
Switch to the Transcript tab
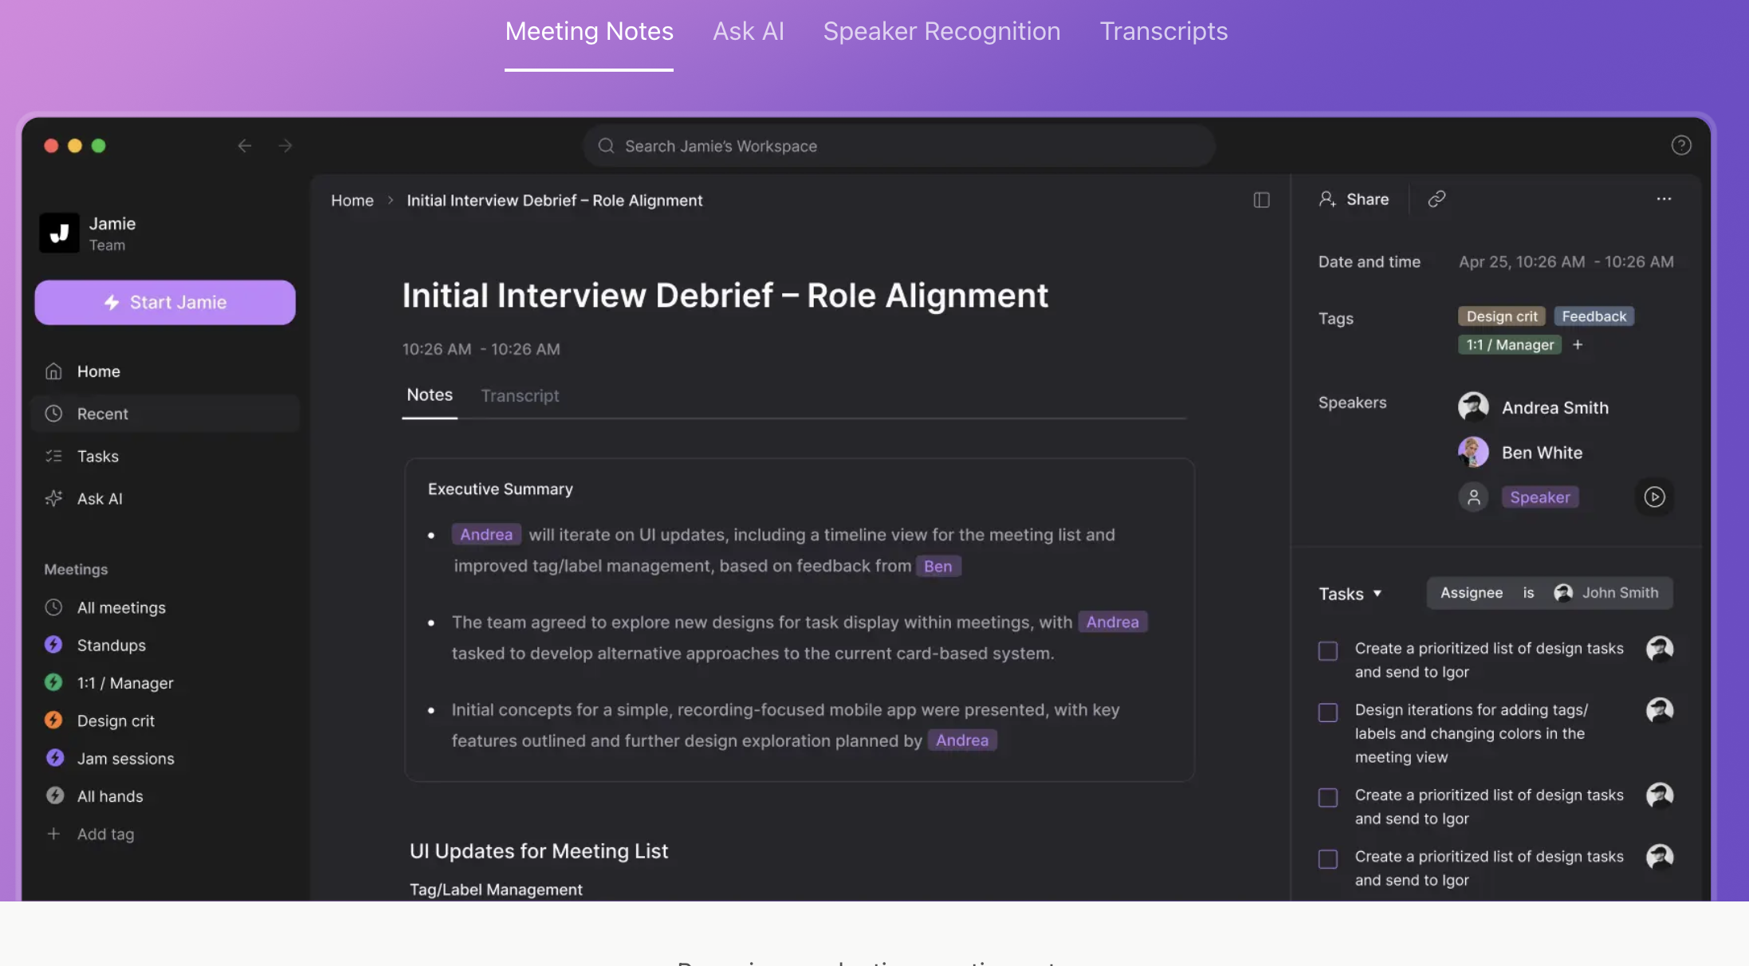[520, 396]
